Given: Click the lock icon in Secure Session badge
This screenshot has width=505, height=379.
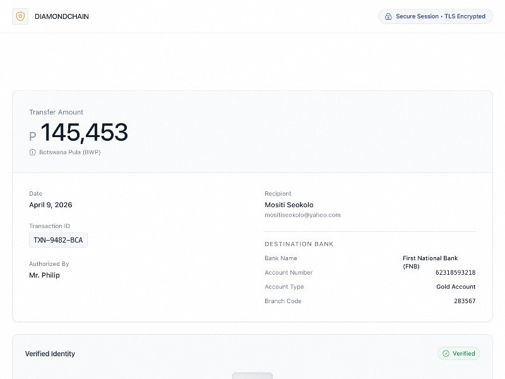Looking at the screenshot, I should (x=388, y=16).
